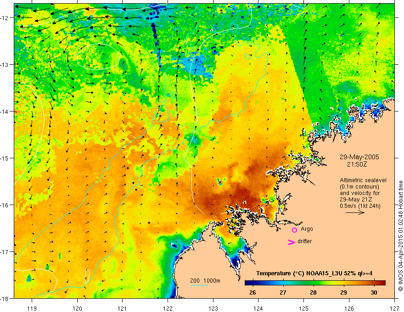Click the 26 value on temperature scale
Image resolution: width=404 pixels, height=312 pixels.
pyautogui.click(x=253, y=292)
